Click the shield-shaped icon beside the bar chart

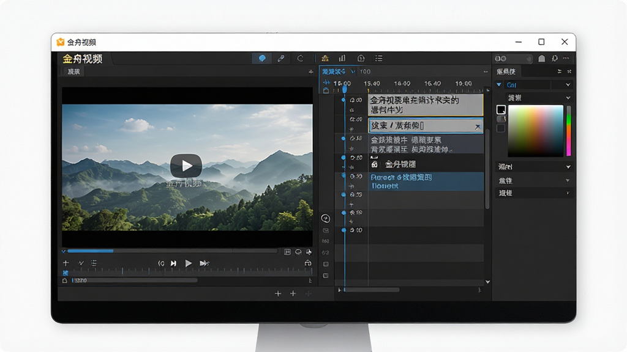point(361,58)
